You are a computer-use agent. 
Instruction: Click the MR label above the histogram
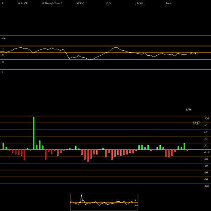tap(188, 110)
